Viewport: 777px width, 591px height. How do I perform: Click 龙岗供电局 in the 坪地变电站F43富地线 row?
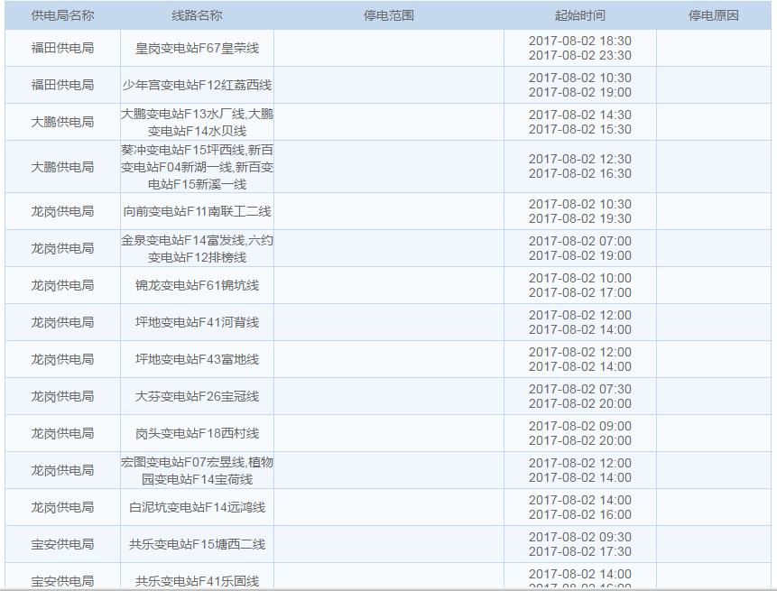(x=62, y=360)
